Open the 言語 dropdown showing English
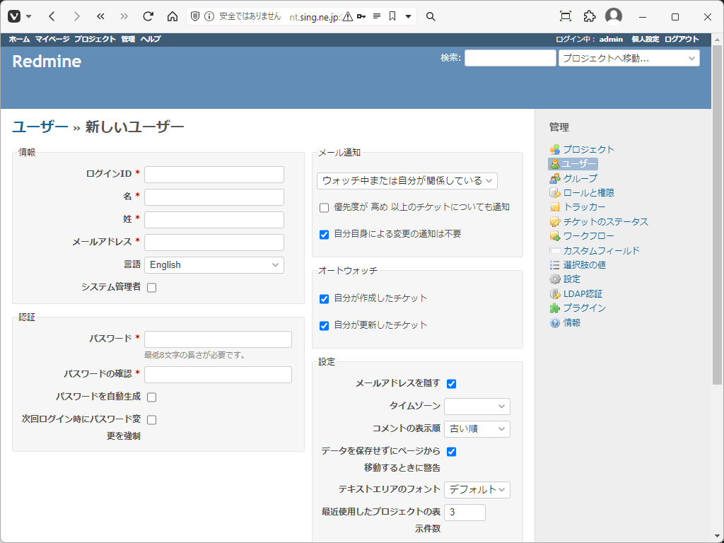This screenshot has height=543, width=724. click(x=214, y=265)
